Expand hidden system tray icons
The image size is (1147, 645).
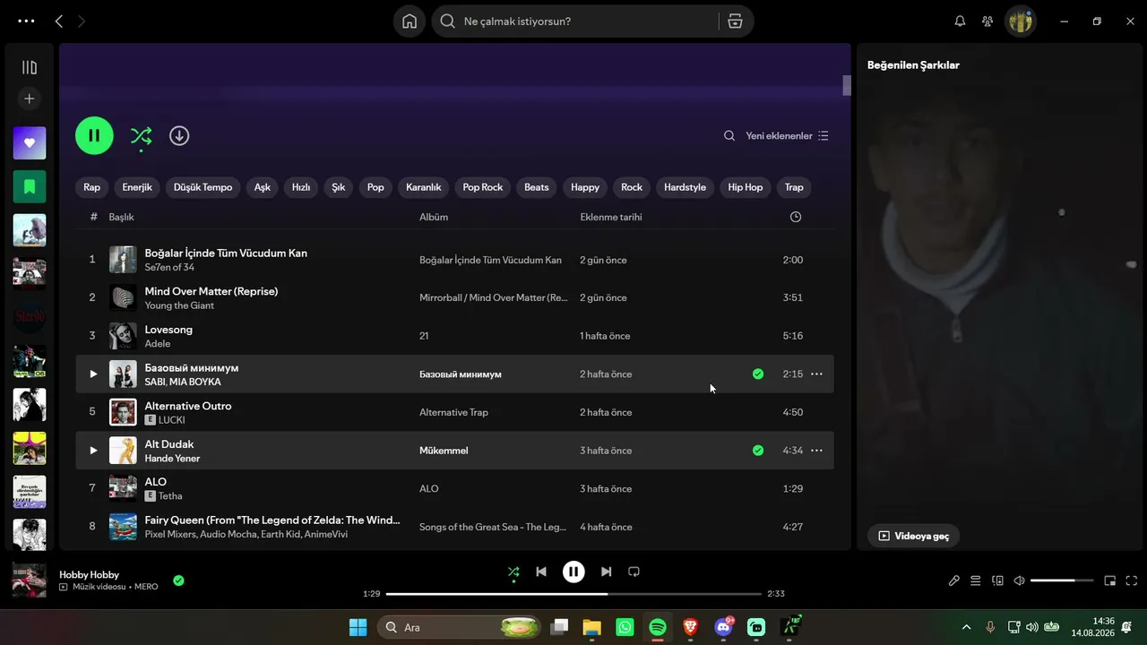966,627
